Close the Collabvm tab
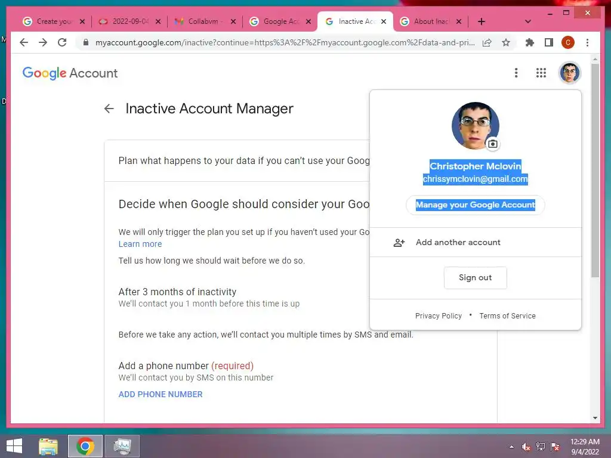Image resolution: width=611 pixels, height=458 pixels. pos(233,21)
